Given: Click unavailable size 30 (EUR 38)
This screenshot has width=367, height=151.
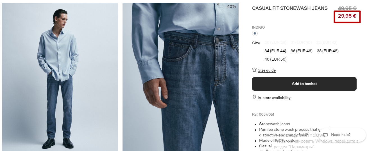Looking at the screenshot, I should 275,42.
